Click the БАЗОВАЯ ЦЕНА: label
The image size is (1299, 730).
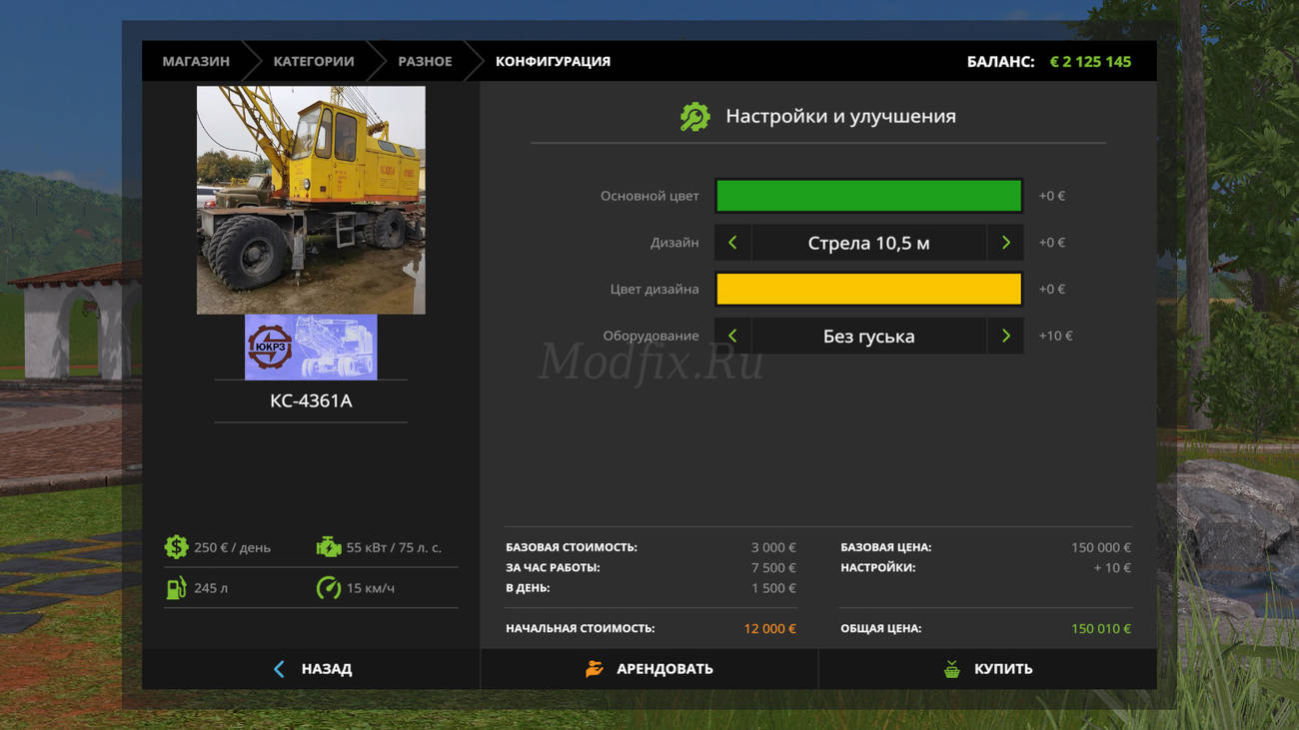click(x=886, y=547)
